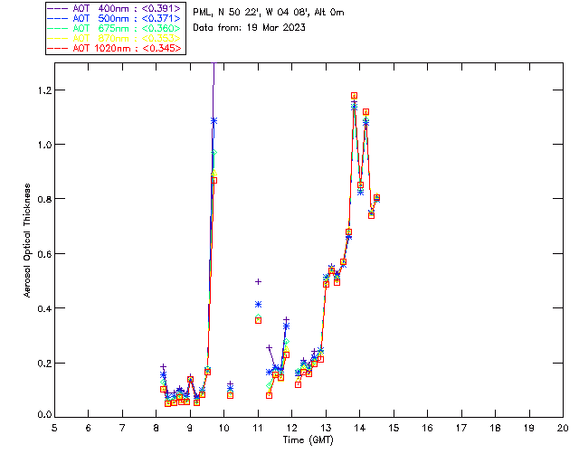
Task: Click the x-axis tick label 11
Action: (258, 428)
